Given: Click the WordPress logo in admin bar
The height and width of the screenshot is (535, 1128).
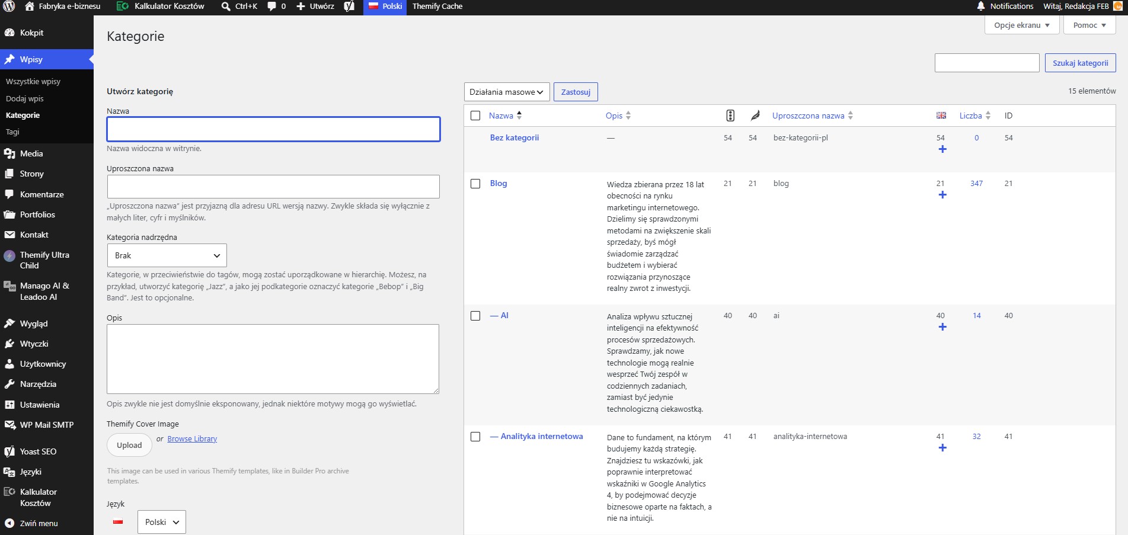Looking at the screenshot, I should click(x=9, y=7).
